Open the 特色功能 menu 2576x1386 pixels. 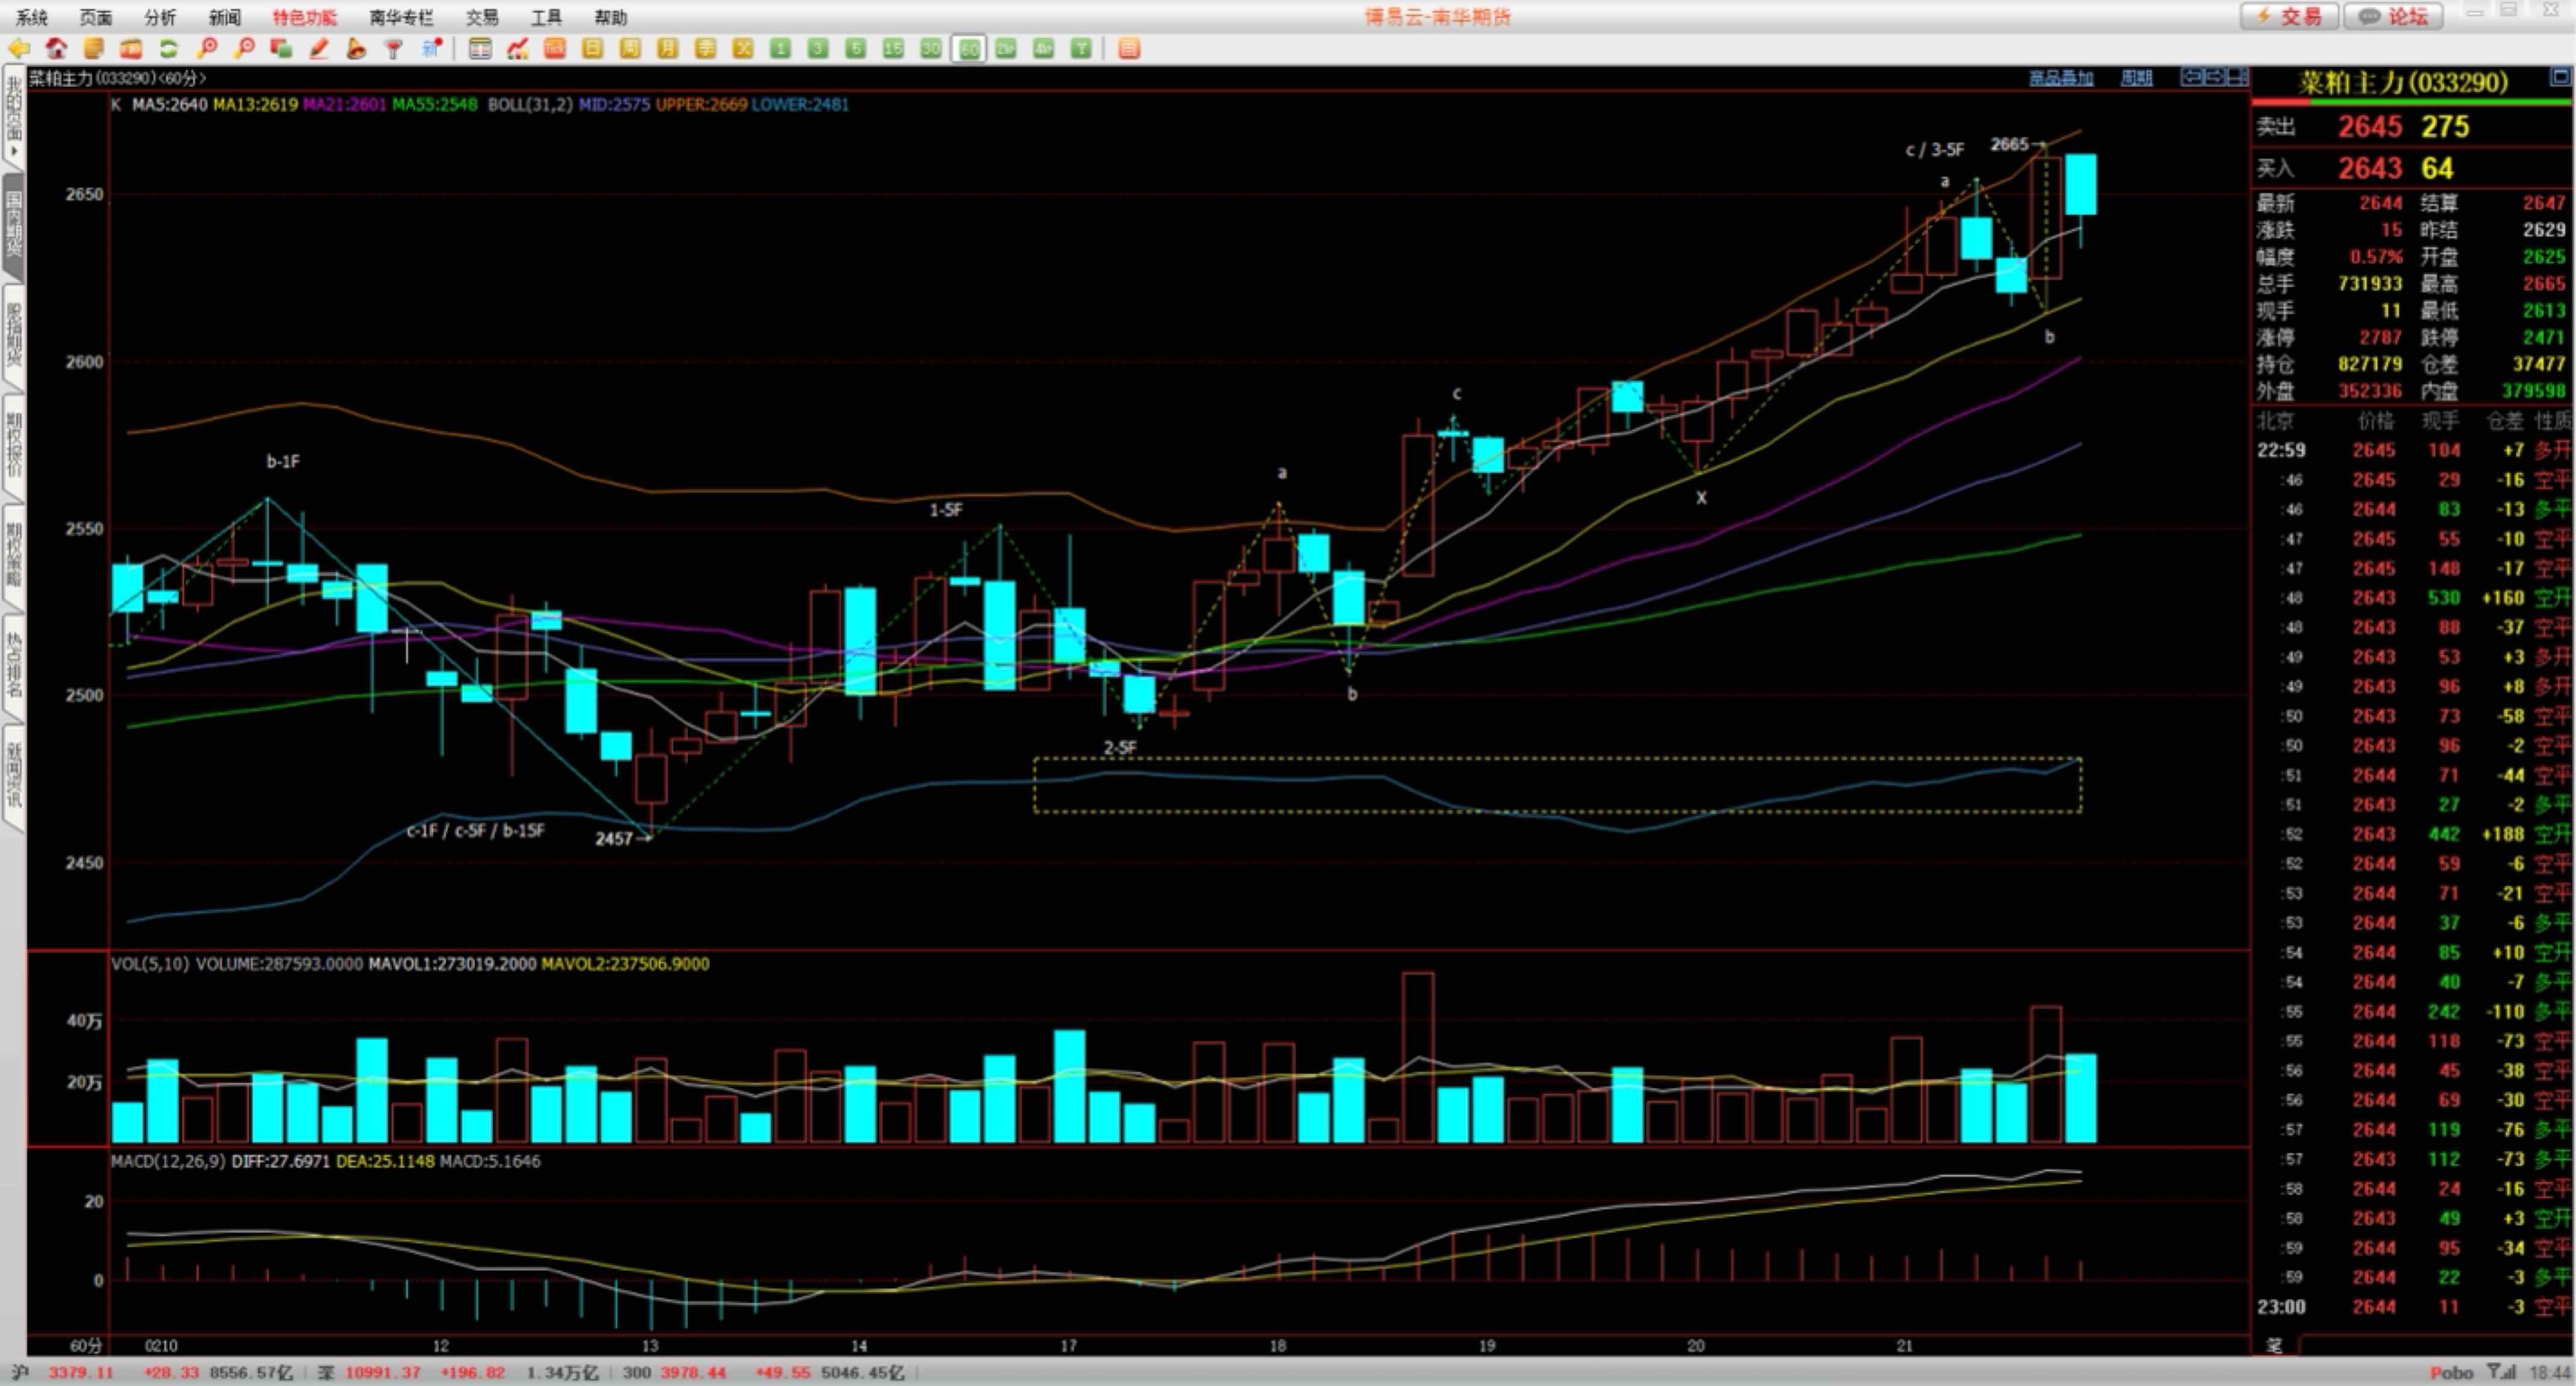[305, 17]
